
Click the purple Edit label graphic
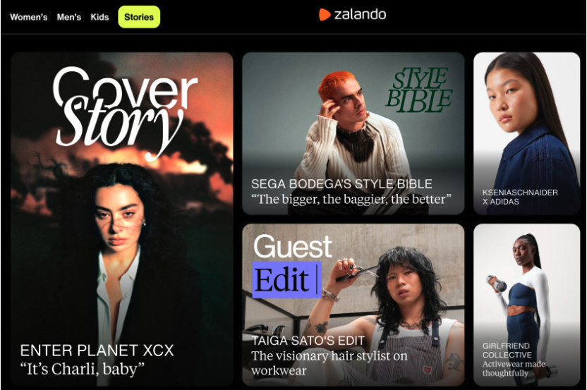[286, 279]
